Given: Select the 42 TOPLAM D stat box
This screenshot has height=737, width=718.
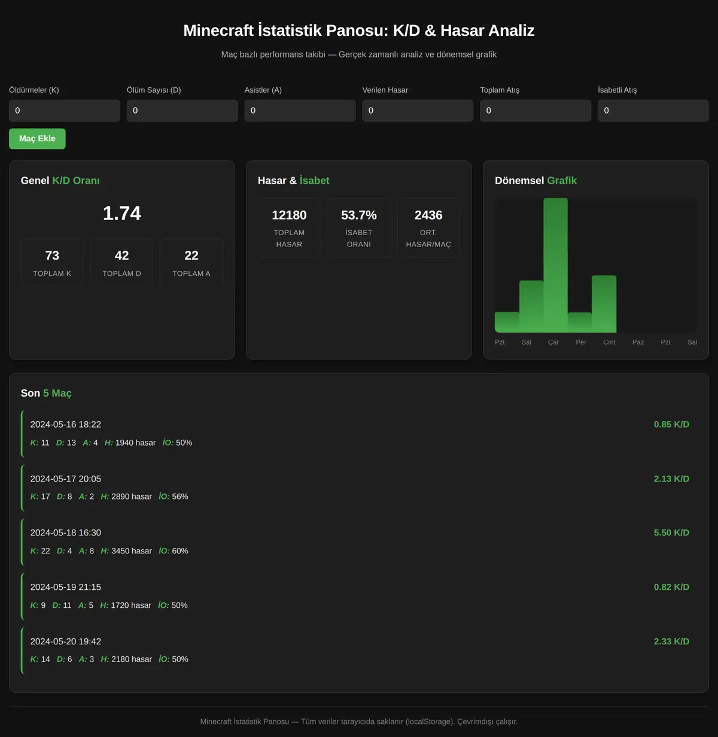Looking at the screenshot, I should 122,263.
